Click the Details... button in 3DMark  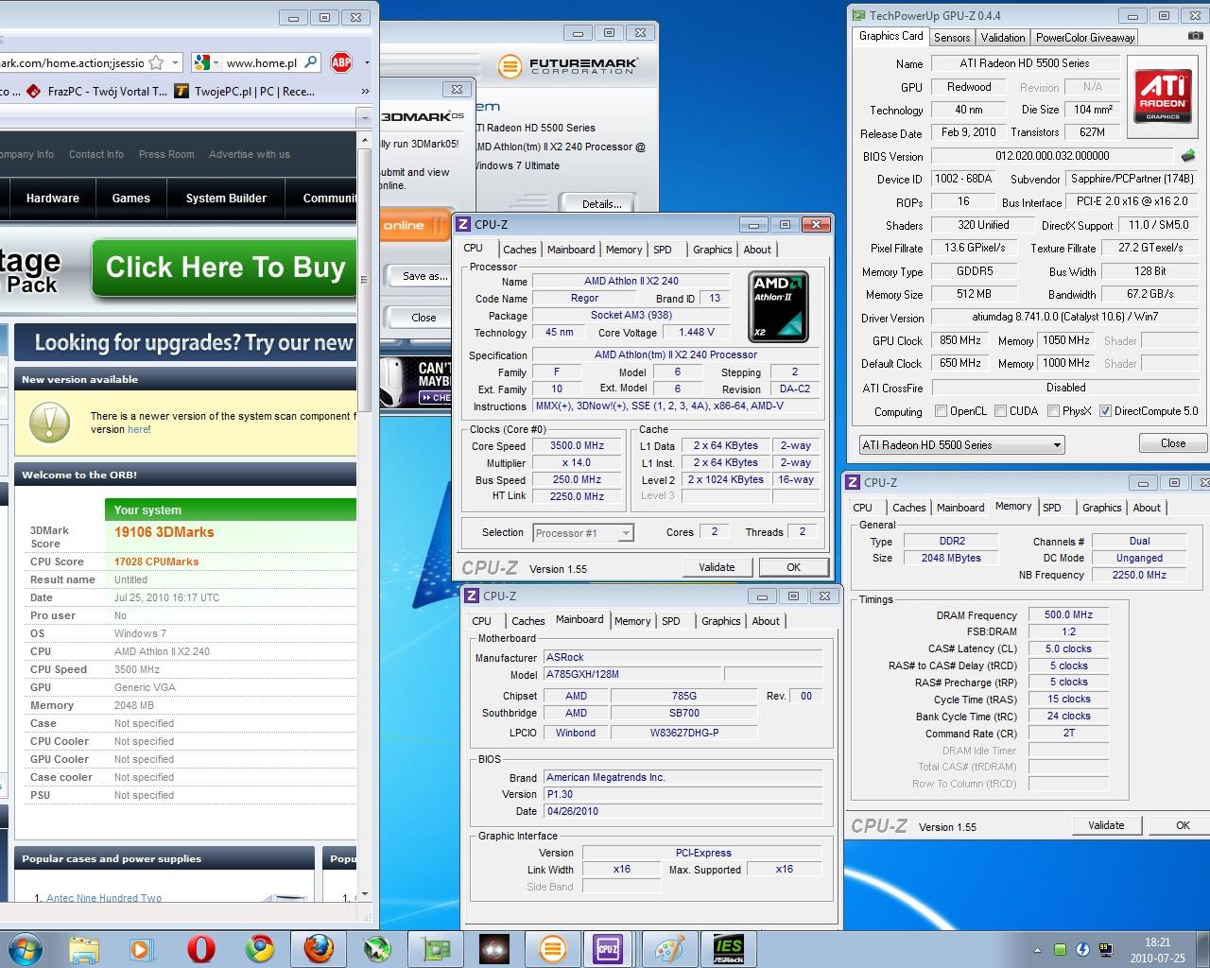tap(601, 204)
